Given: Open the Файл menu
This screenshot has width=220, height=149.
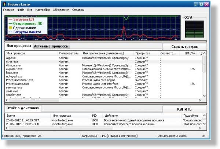Looking at the screenshot, I should click(x=21, y=10).
